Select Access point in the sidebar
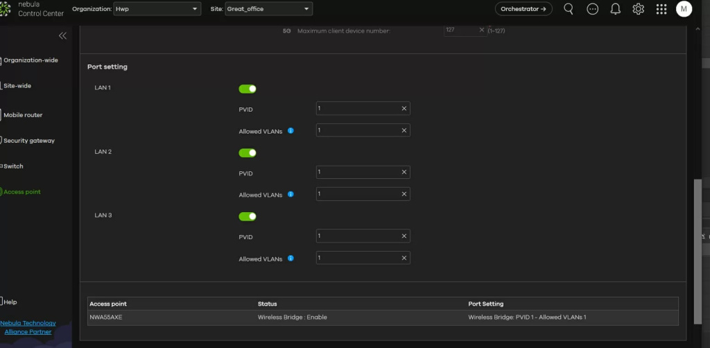 [22, 192]
